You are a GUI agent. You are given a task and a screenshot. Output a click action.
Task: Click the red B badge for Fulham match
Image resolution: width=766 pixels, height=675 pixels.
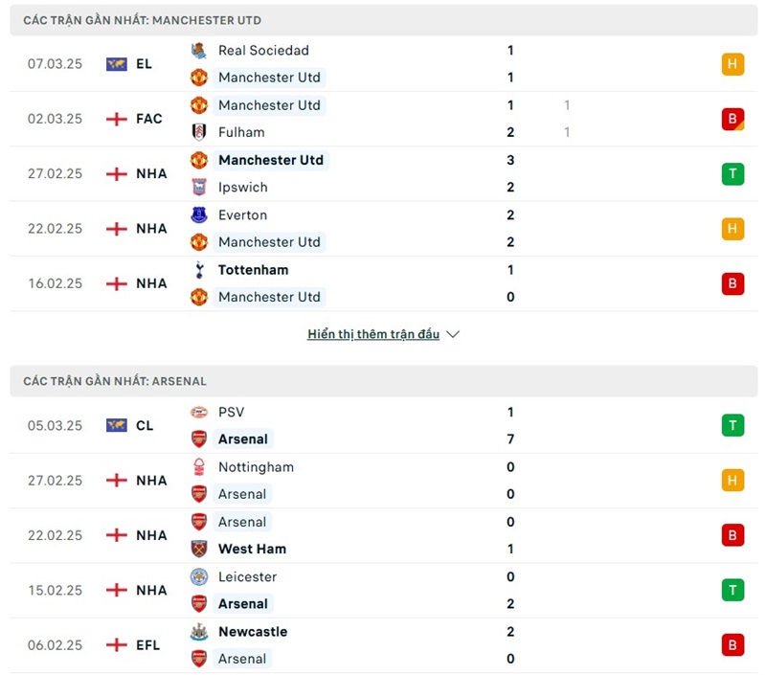[x=732, y=119]
